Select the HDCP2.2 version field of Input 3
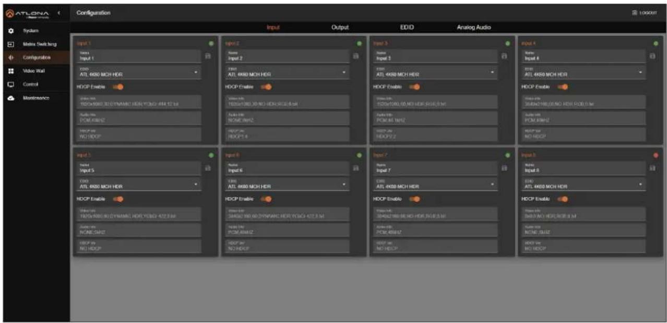667x323 pixels. click(435, 134)
